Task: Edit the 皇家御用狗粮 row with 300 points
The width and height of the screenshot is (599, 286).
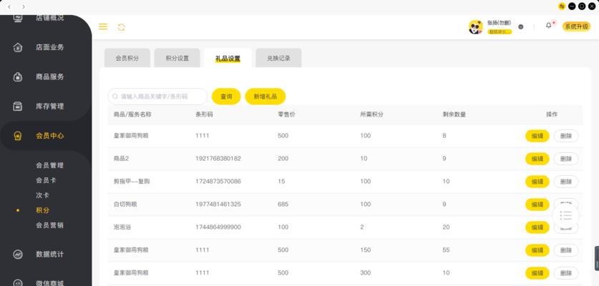Action: 537,273
